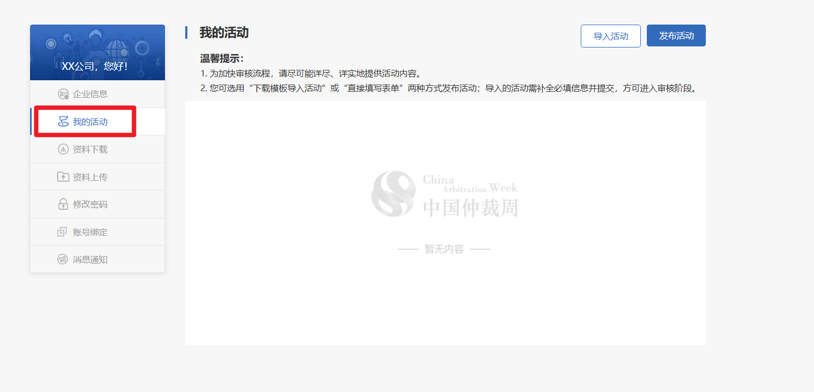The height and width of the screenshot is (392, 814).
Task: Go to 资料下载 page
Action: (97, 149)
